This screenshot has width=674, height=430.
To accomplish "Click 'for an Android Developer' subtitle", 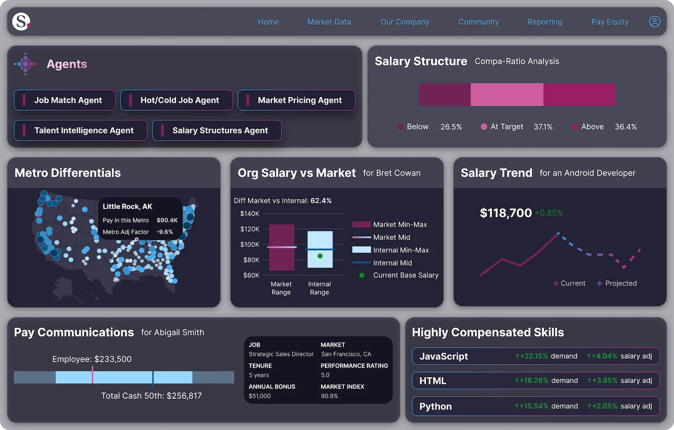I will tap(587, 173).
